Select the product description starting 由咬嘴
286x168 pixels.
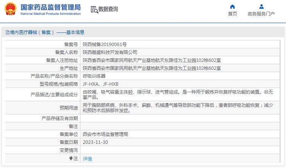coord(178,94)
